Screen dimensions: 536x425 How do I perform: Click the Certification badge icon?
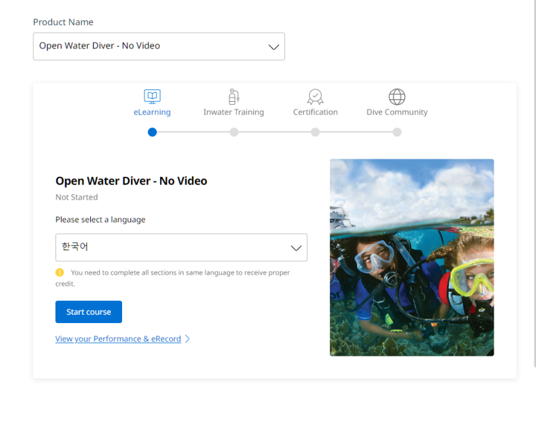315,96
